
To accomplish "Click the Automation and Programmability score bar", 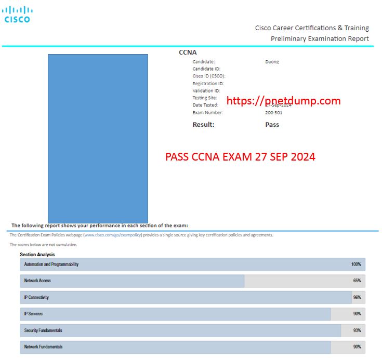I will pos(192,264).
